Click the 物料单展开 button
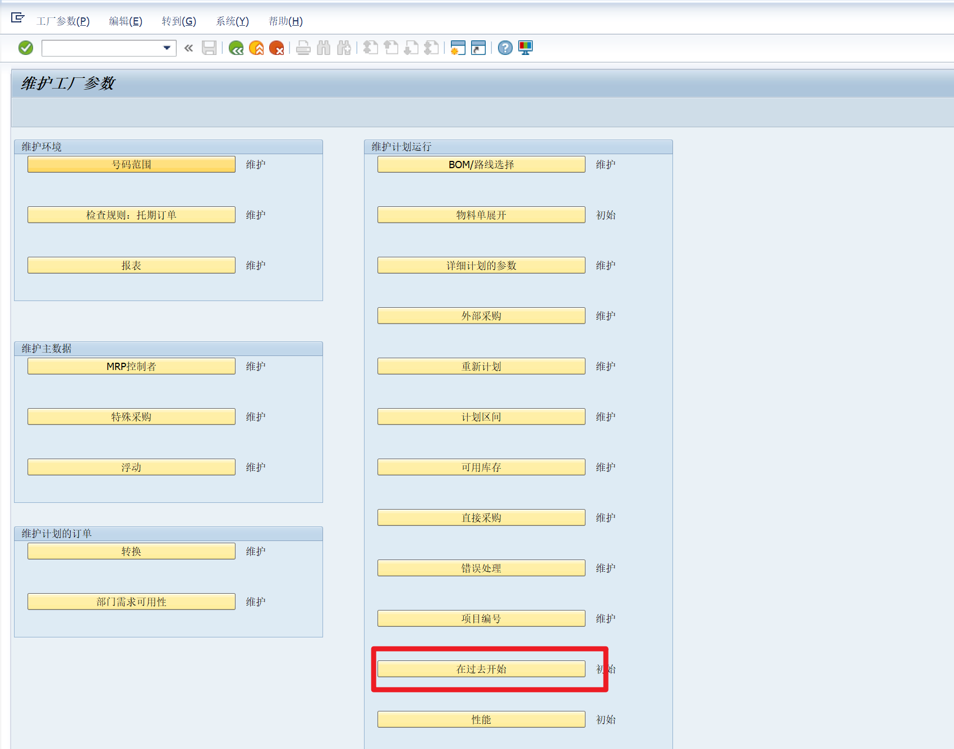The image size is (954, 749). 481,215
